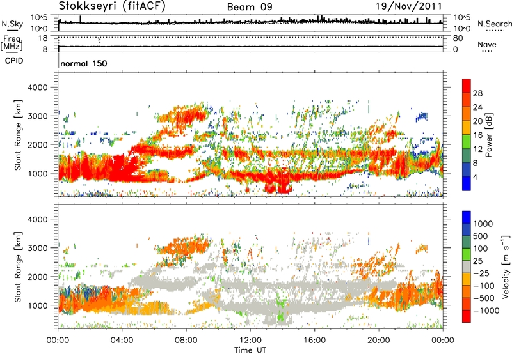The image size is (512, 354).
Task: Pick the grey −25 to 25 Velocity segment
Action: pos(467,266)
